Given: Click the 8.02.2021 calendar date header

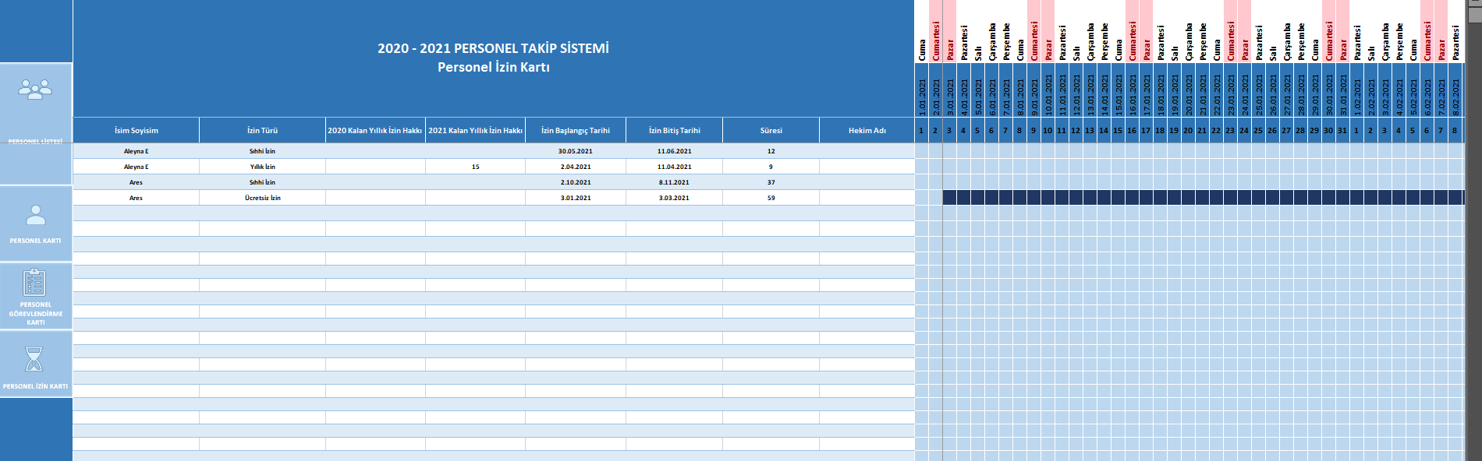Looking at the screenshot, I should (x=1455, y=90).
